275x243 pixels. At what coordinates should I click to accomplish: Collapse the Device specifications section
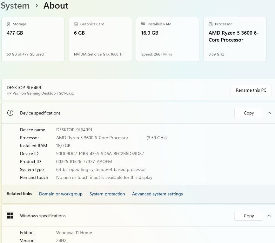click(269, 113)
